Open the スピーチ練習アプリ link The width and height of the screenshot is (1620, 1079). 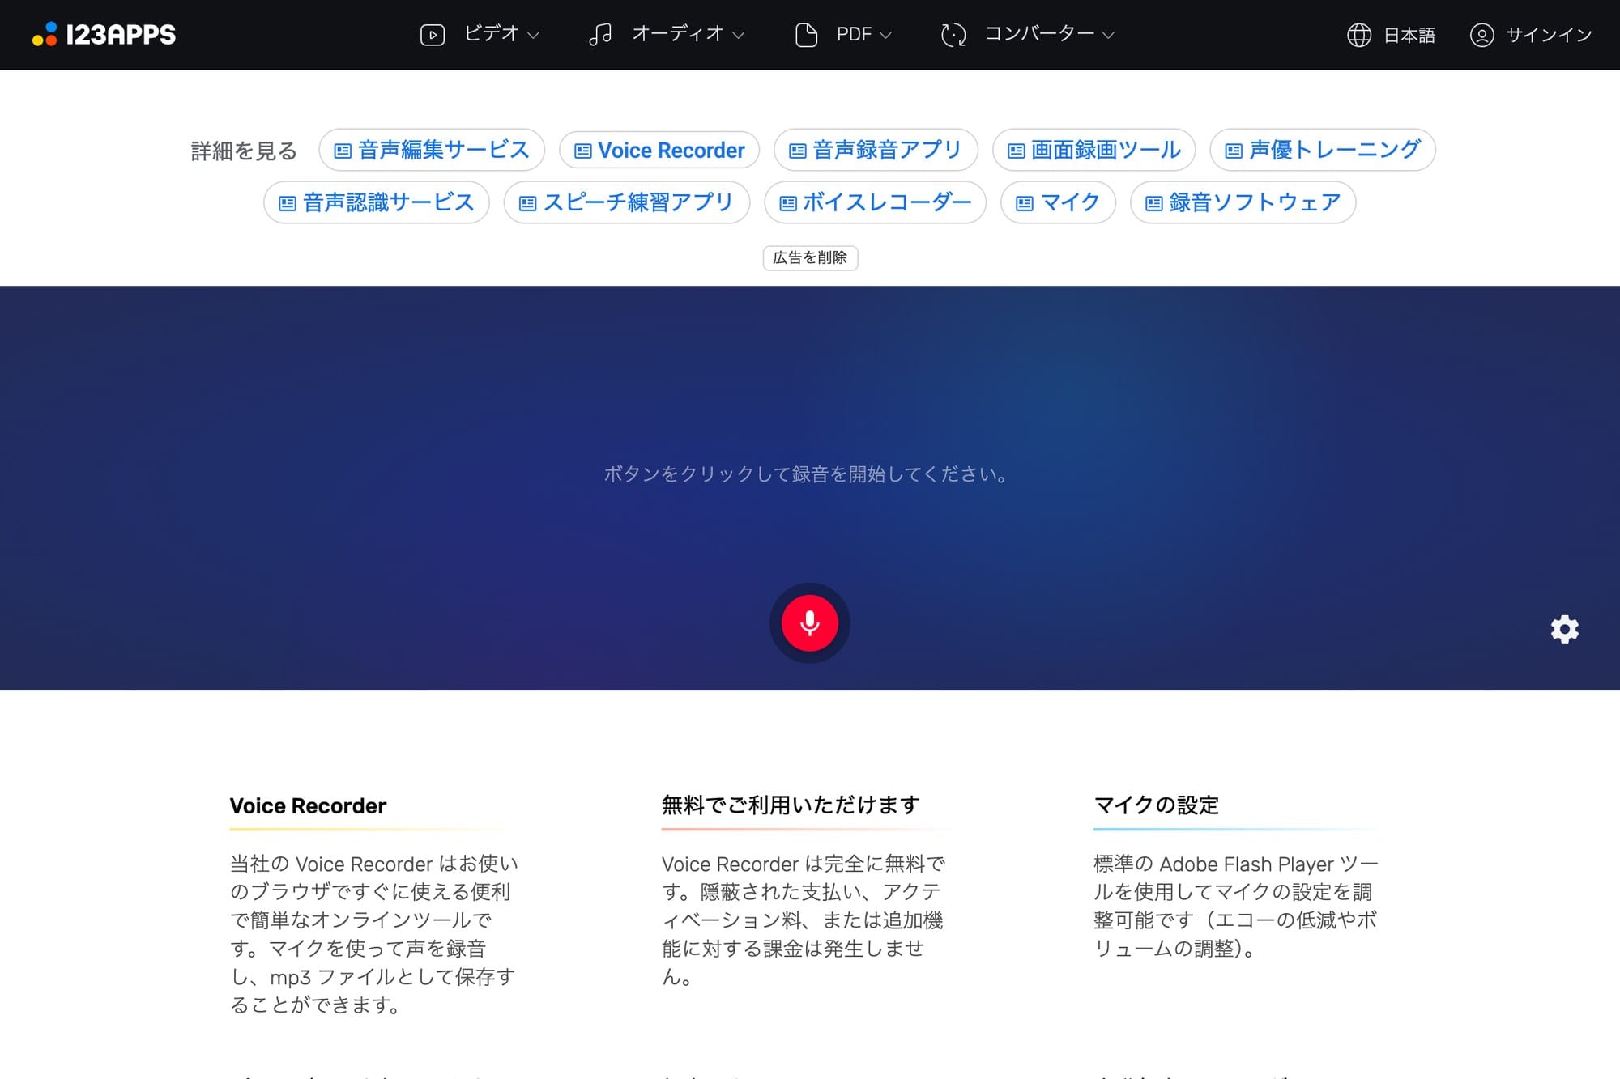(627, 202)
